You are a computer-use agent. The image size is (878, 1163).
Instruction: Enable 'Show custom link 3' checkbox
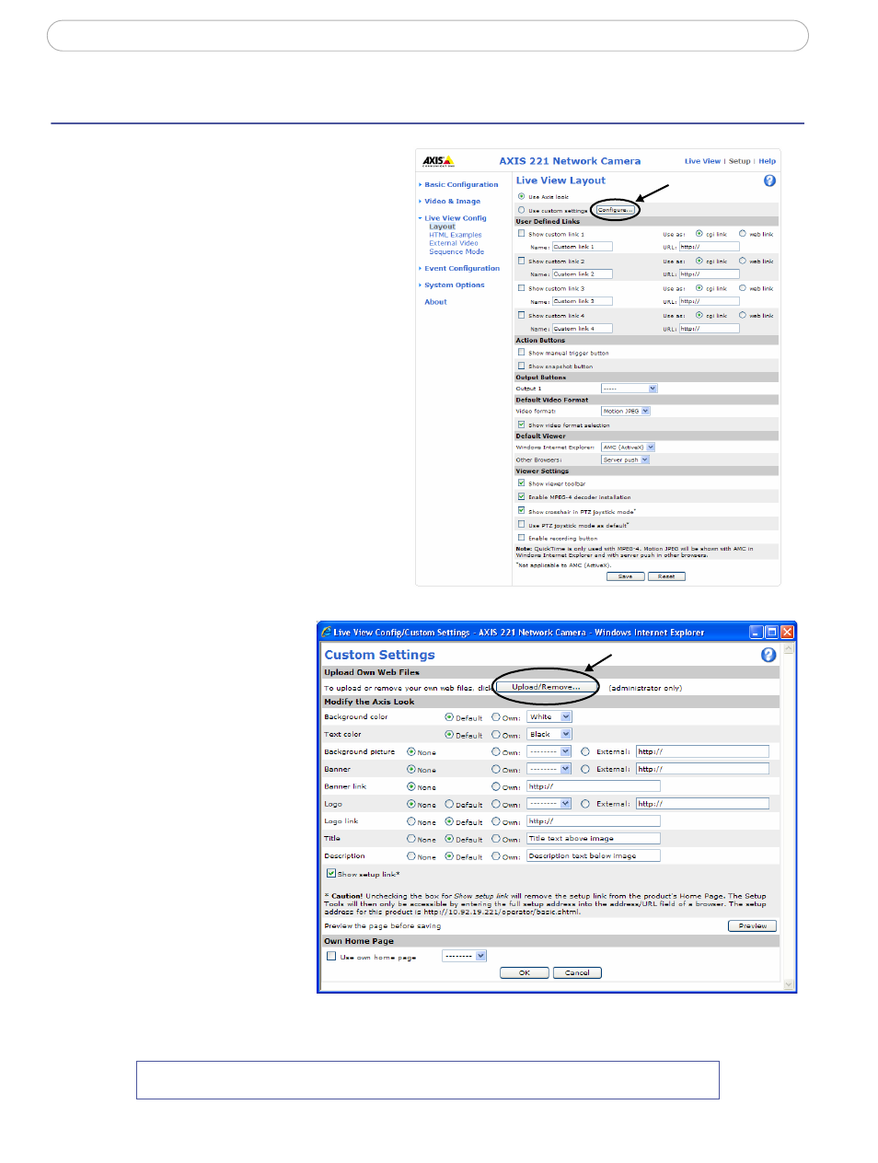[x=521, y=288]
